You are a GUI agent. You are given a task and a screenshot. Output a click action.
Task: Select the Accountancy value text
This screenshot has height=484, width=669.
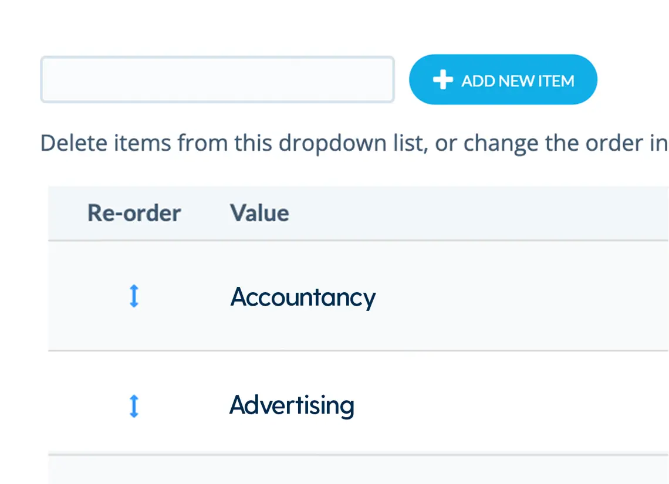click(x=303, y=297)
